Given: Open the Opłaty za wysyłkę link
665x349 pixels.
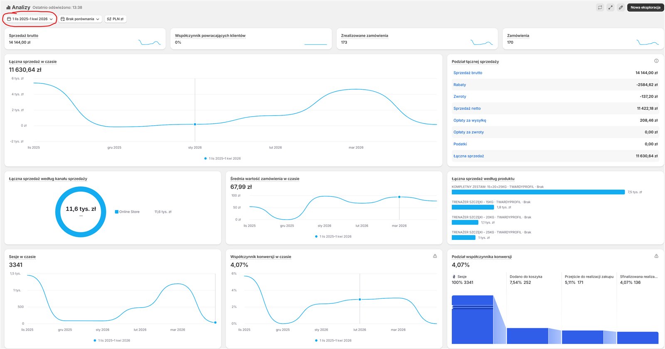Looking at the screenshot, I should tap(469, 120).
